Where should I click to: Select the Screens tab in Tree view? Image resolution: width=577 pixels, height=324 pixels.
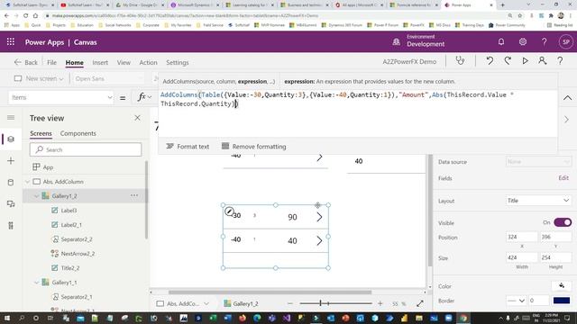coord(41,133)
